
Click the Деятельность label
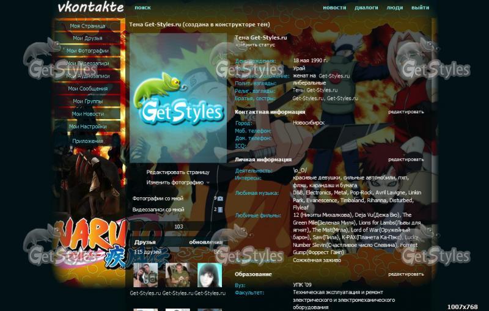pos(254,170)
